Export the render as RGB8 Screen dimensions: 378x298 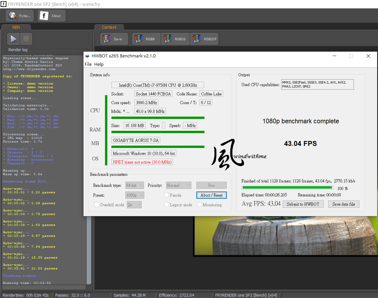(x=146, y=39)
